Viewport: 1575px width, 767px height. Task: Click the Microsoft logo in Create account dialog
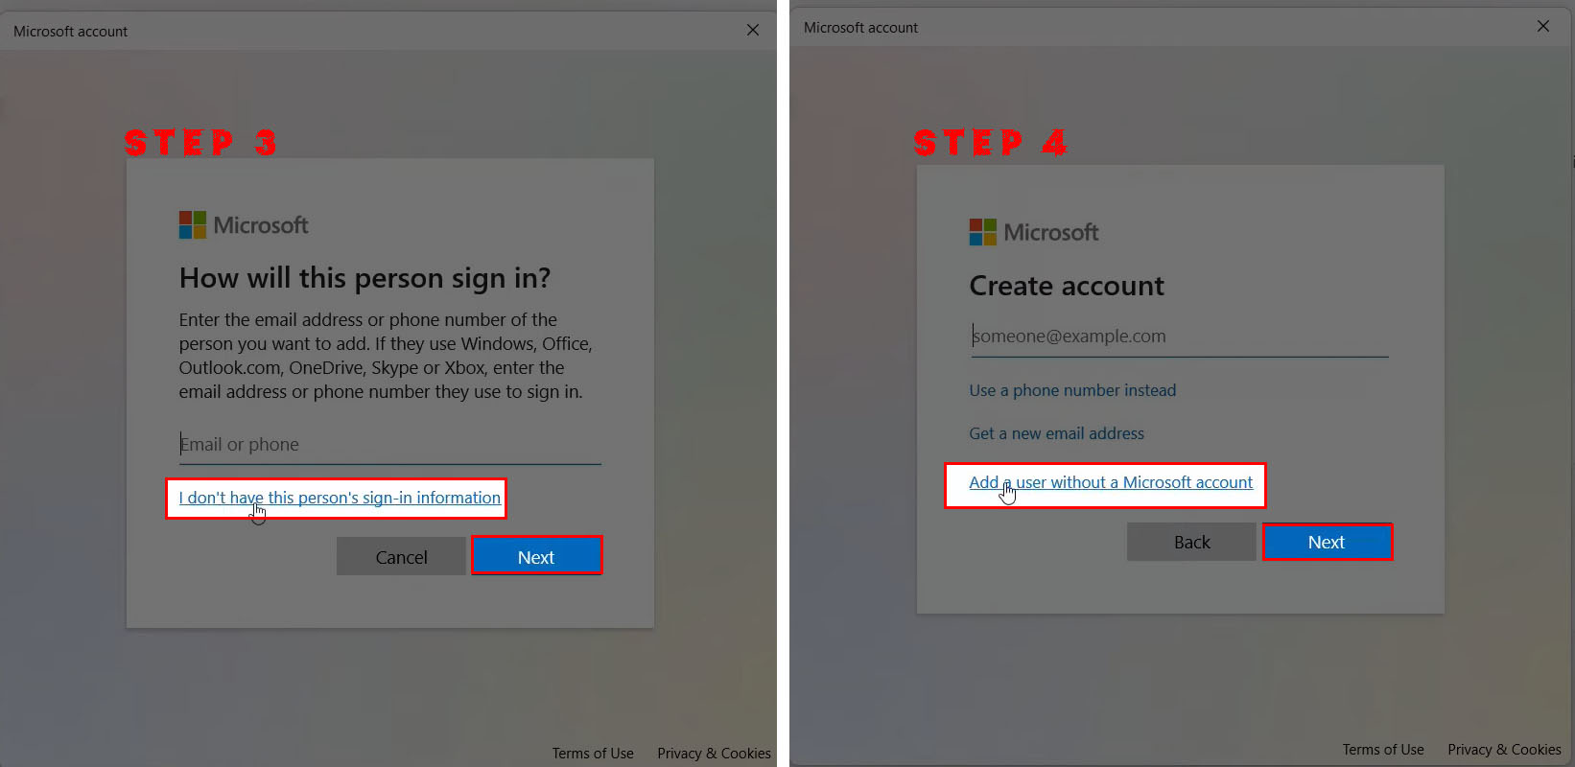pyautogui.click(x=1034, y=232)
